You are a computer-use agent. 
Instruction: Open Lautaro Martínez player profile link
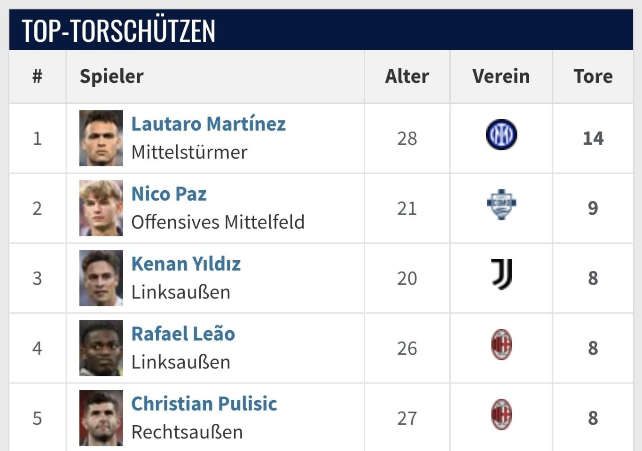click(x=208, y=124)
